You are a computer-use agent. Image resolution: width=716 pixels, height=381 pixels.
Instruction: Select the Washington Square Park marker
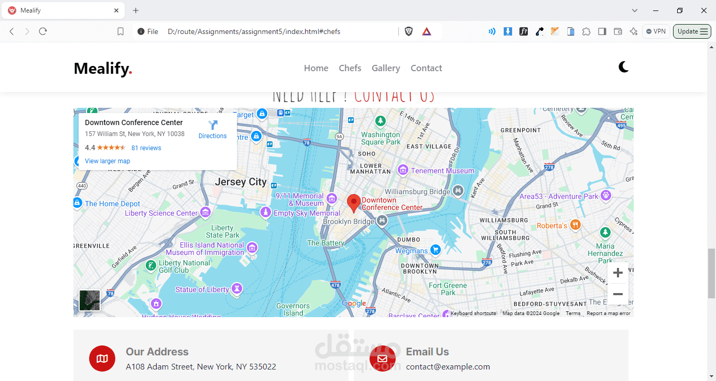pyautogui.click(x=381, y=121)
